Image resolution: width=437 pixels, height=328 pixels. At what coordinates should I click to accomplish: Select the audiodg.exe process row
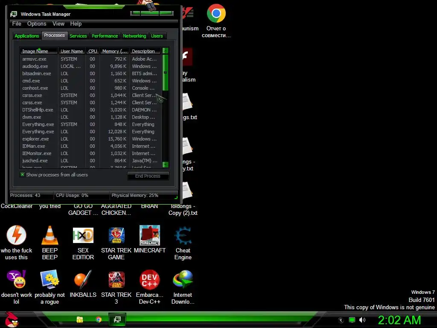tap(90, 66)
